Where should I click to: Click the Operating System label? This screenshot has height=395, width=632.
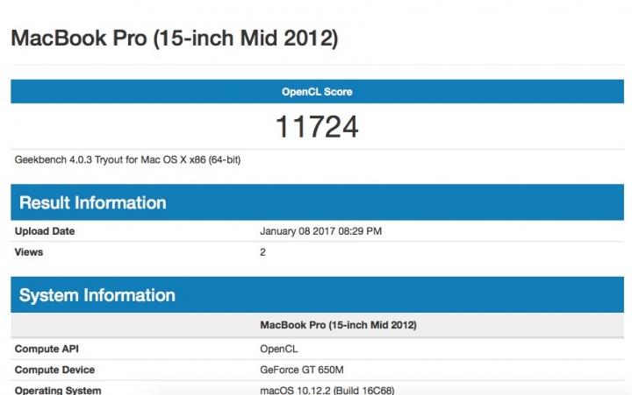coord(58,390)
